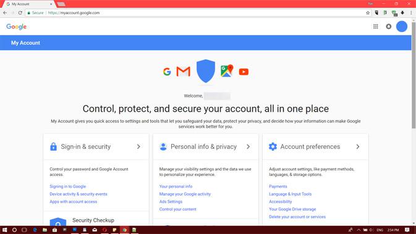Click the Google logo
This screenshot has width=416, height=234.
pyautogui.click(x=17, y=27)
